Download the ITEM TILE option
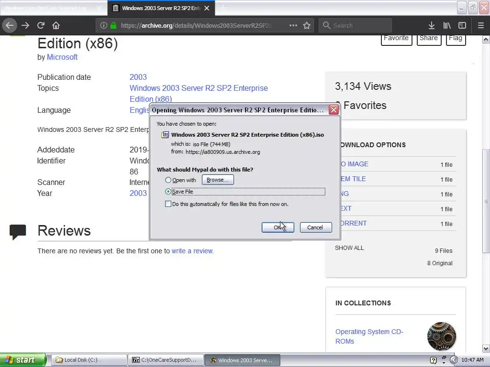Image resolution: width=490 pixels, height=367 pixels. (x=353, y=179)
